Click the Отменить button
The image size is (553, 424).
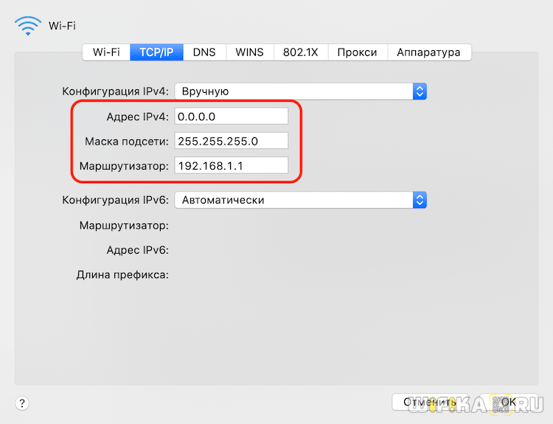pos(430,402)
